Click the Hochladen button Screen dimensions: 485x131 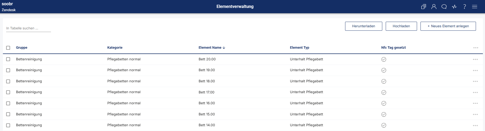(401, 26)
